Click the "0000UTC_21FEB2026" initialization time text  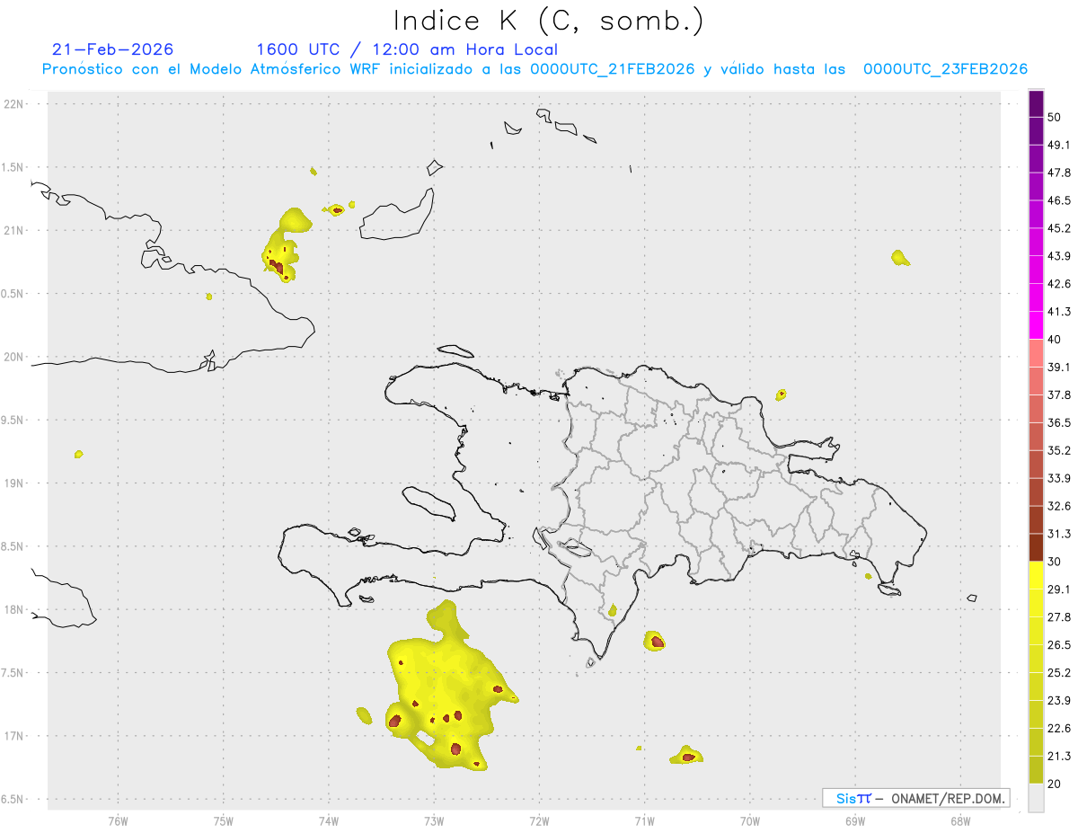click(613, 69)
